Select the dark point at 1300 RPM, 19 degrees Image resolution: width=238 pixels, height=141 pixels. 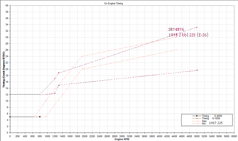click(x=59, y=73)
